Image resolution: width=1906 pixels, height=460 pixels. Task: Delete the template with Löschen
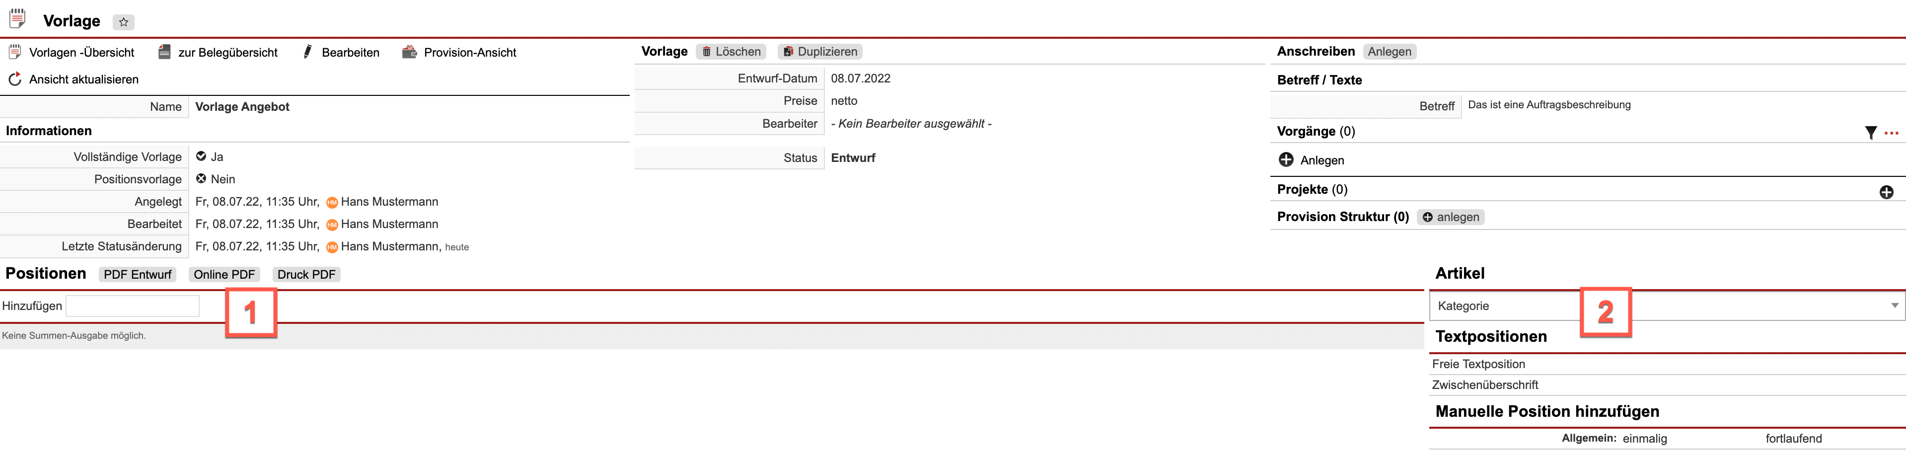coord(731,52)
